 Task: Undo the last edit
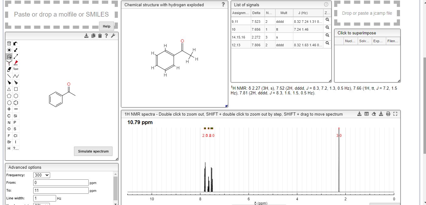tap(15, 43)
